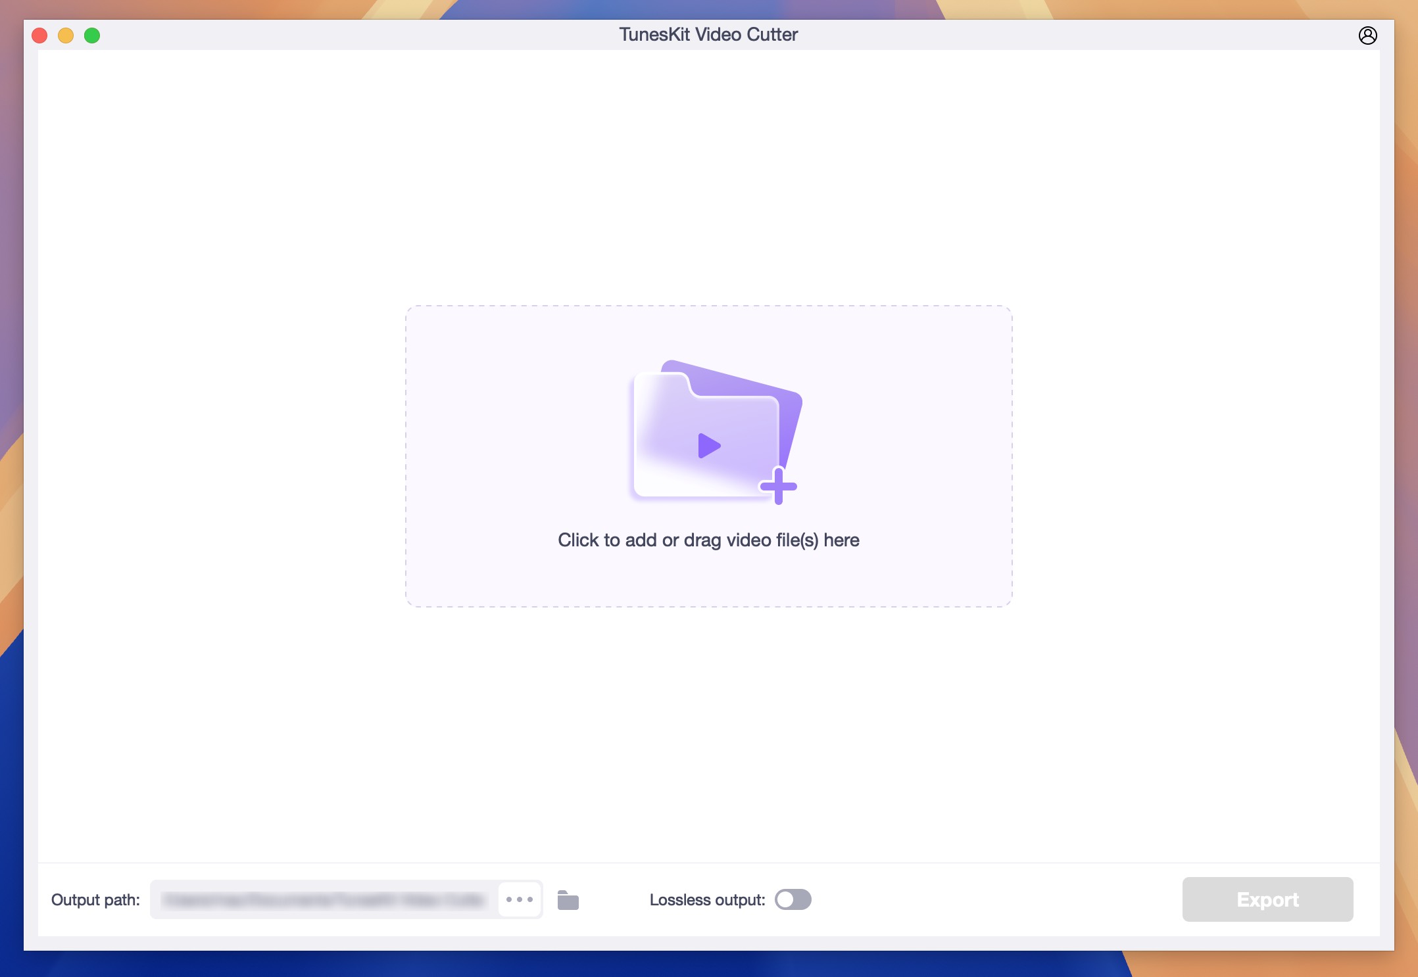The image size is (1418, 977).
Task: Select TunesKit Video Cutter title menu
Action: (708, 34)
